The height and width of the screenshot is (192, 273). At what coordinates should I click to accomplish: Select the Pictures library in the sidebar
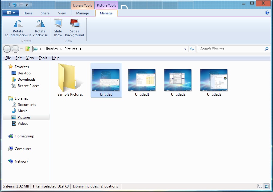[x=26, y=117]
